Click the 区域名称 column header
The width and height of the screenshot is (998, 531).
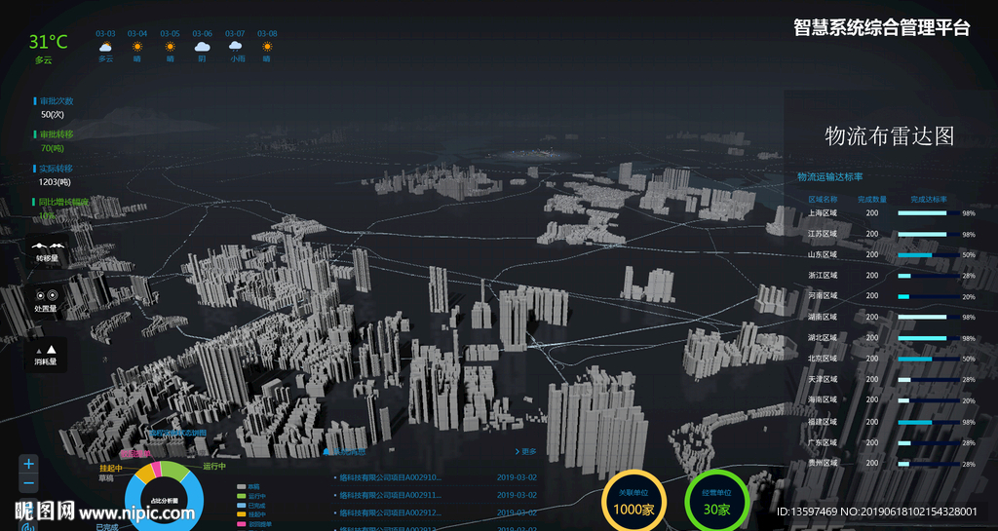click(823, 199)
